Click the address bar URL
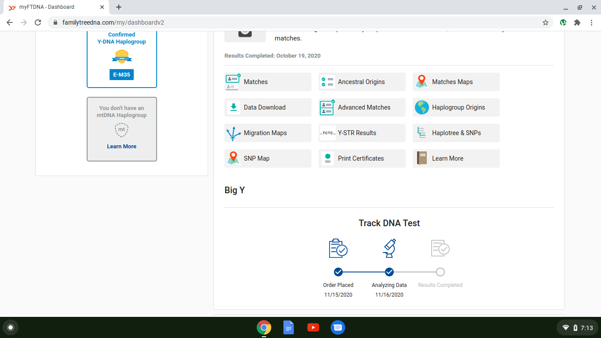 pyautogui.click(x=114, y=22)
